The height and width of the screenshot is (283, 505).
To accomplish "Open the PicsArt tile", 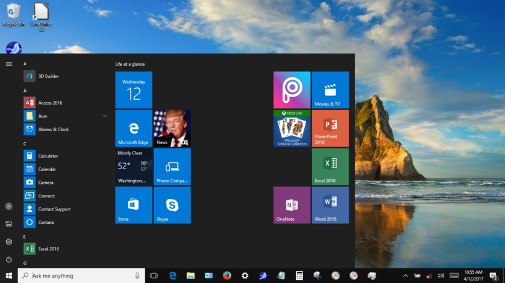I will 292,90.
